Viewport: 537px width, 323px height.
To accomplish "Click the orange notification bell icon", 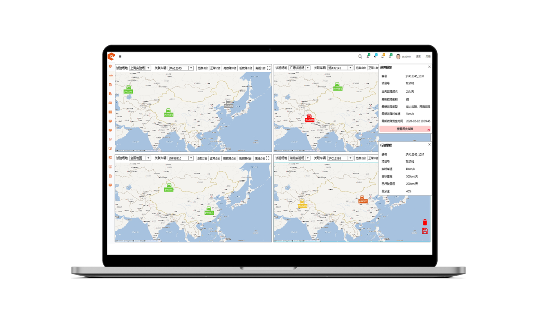I will click(382, 56).
